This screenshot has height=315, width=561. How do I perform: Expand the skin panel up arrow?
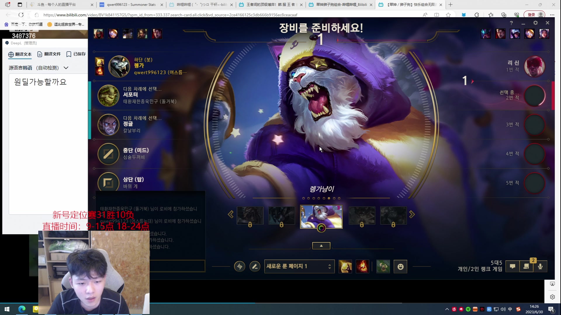pos(321,246)
